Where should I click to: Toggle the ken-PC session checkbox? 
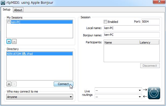[x=9, y=22]
